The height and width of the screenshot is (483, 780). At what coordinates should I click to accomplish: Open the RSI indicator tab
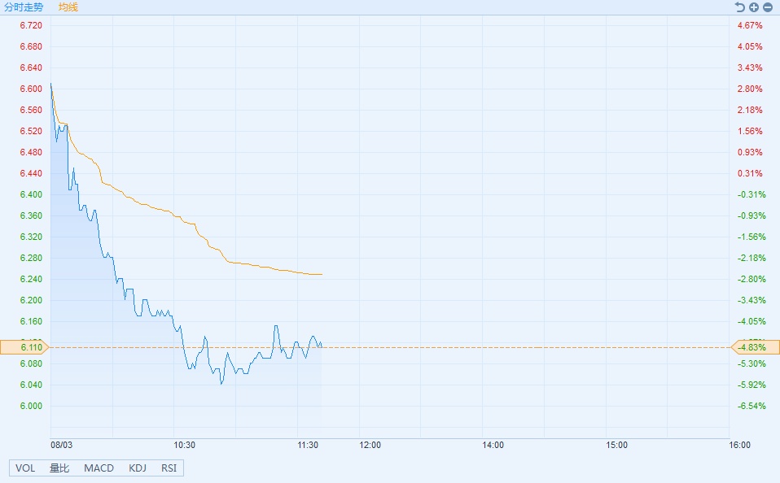point(169,468)
